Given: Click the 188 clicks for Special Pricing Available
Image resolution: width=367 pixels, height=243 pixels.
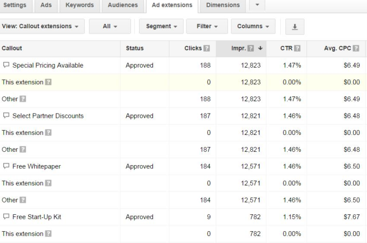Looking at the screenshot, I should (x=205, y=66).
